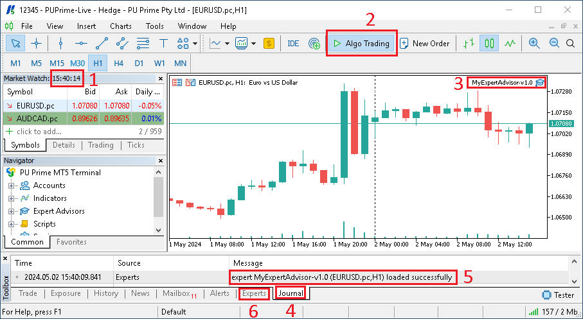Toggle Algo Trading button

pos(361,44)
